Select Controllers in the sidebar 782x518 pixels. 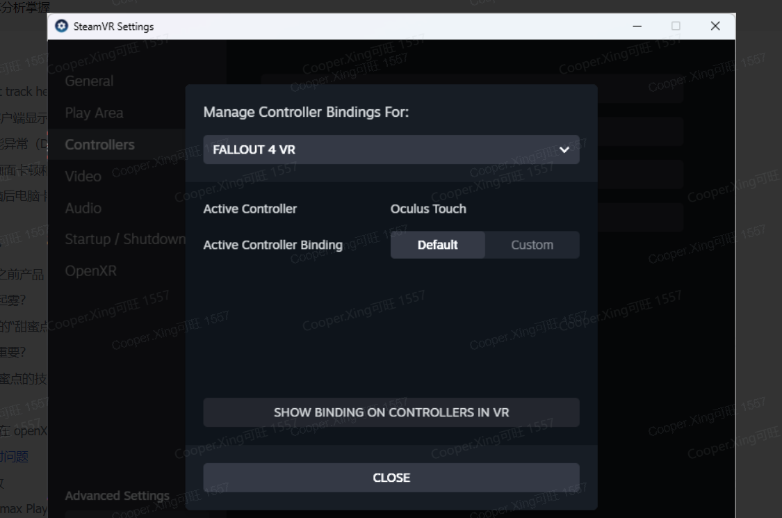99,145
